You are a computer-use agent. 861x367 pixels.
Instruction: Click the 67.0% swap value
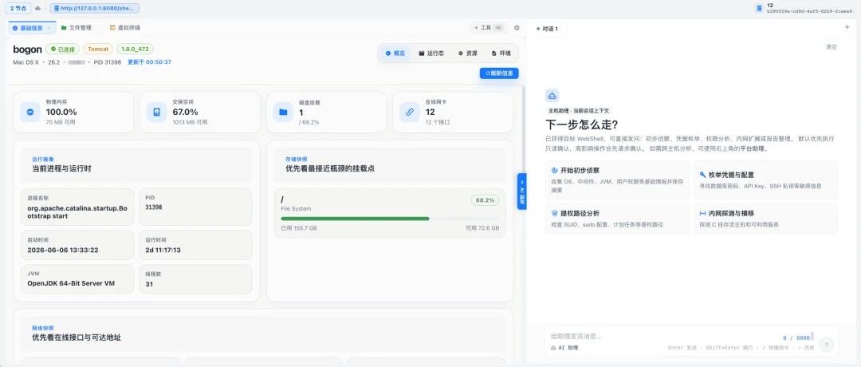point(185,112)
